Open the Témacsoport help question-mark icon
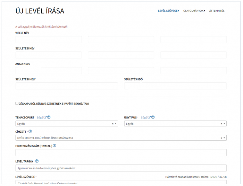 coord(49,117)
